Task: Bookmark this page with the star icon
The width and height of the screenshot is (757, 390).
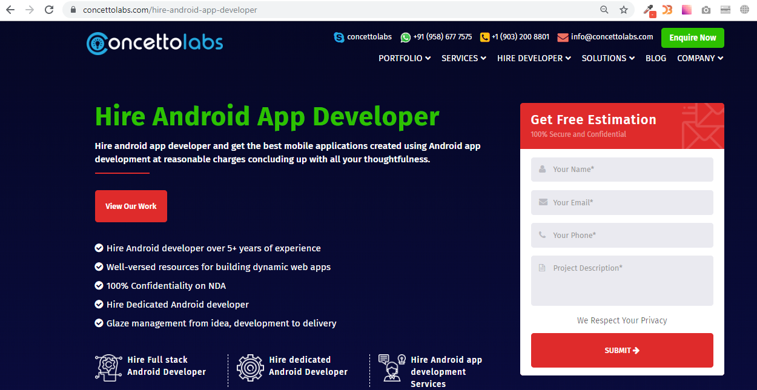Action: coord(623,10)
